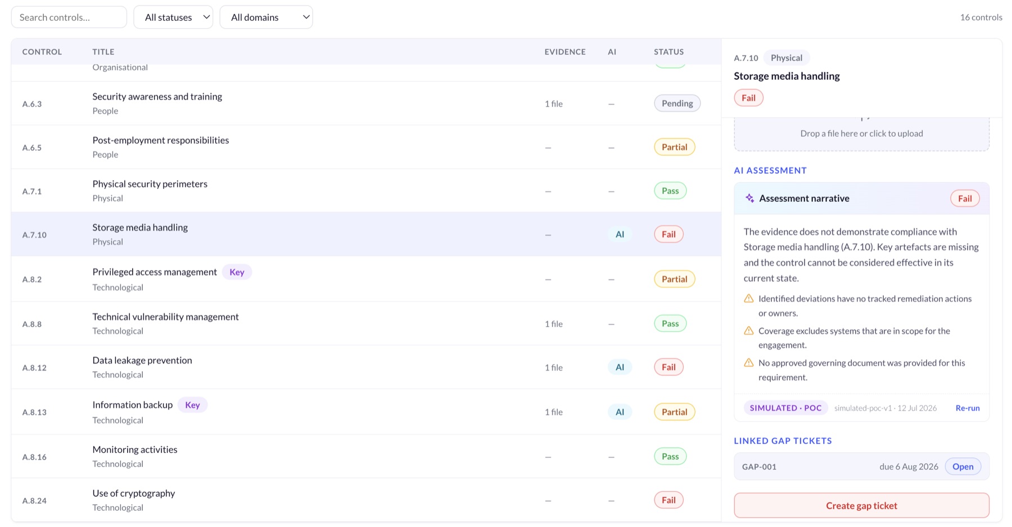The width and height of the screenshot is (1012, 527).
Task: Click Create gap ticket button
Action: click(x=861, y=506)
